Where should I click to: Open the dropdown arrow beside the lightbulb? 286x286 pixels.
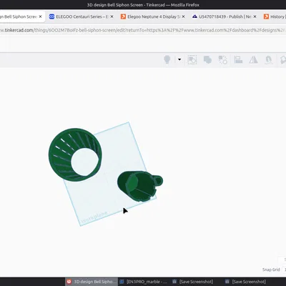[x=179, y=59]
